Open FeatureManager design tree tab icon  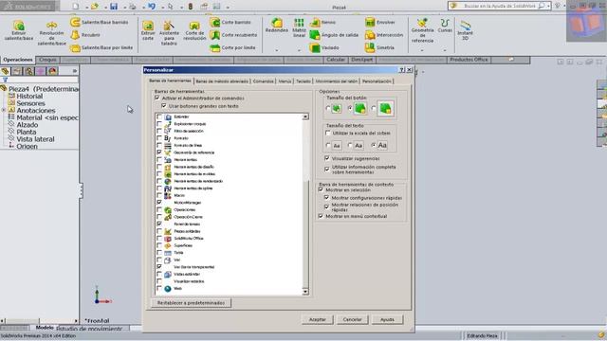point(5,71)
